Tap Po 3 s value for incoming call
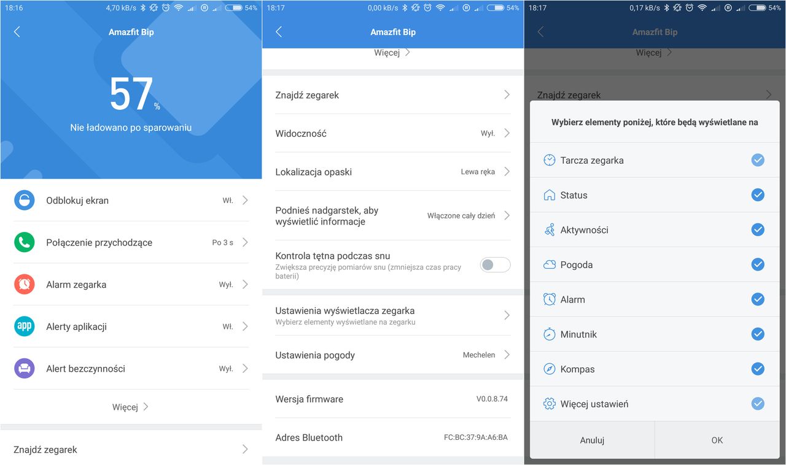The image size is (786, 465). click(223, 242)
